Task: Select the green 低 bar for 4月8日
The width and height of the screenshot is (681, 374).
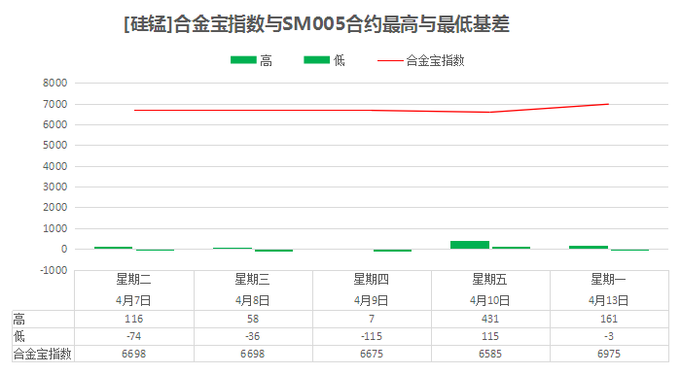Action: (x=273, y=251)
